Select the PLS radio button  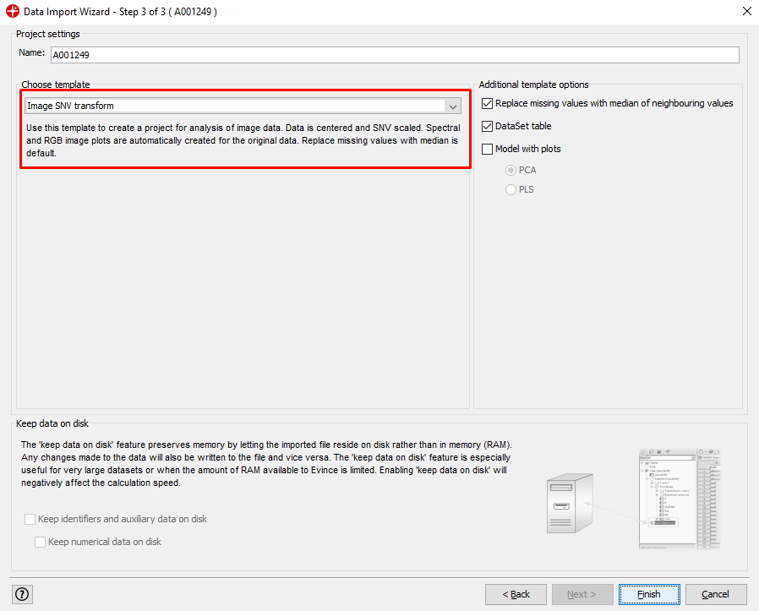[x=511, y=190]
